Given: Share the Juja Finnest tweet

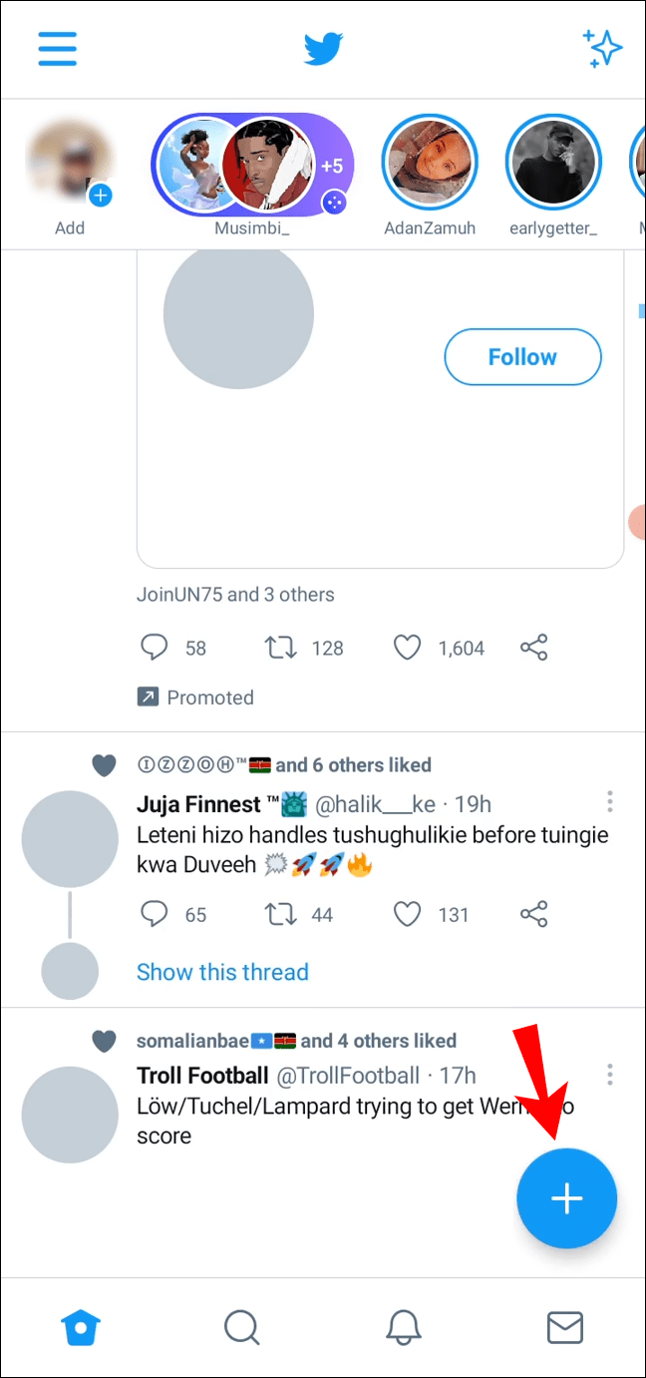Looking at the screenshot, I should (534, 914).
